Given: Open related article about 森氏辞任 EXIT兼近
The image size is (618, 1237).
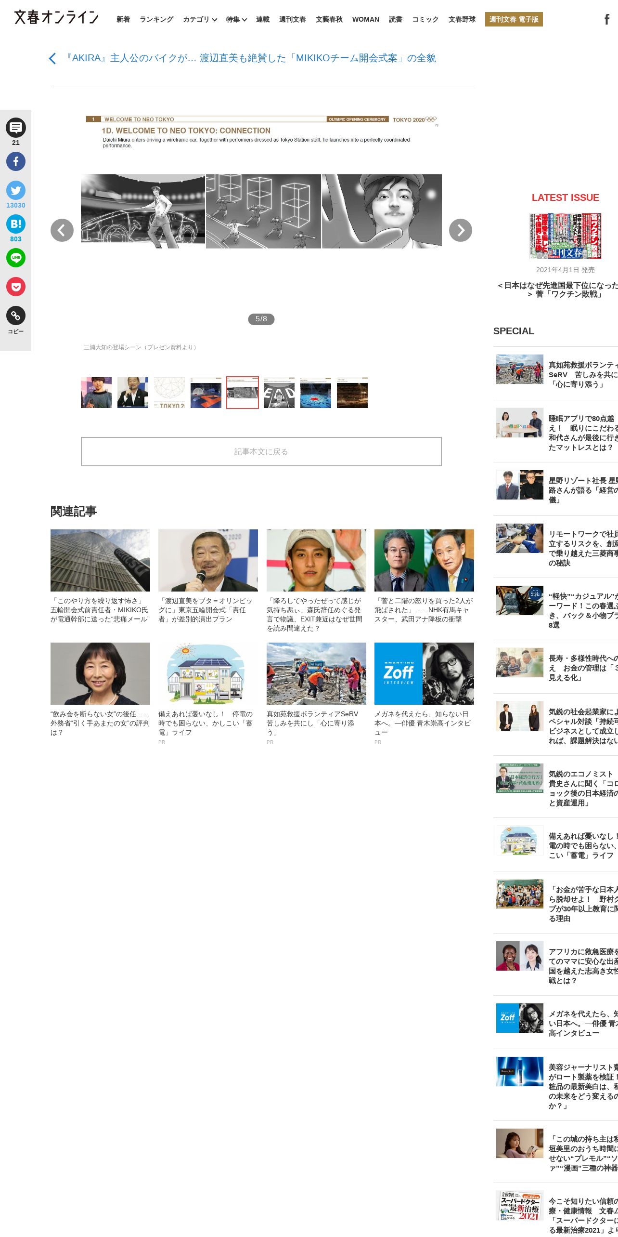Looking at the screenshot, I should 316,615.
